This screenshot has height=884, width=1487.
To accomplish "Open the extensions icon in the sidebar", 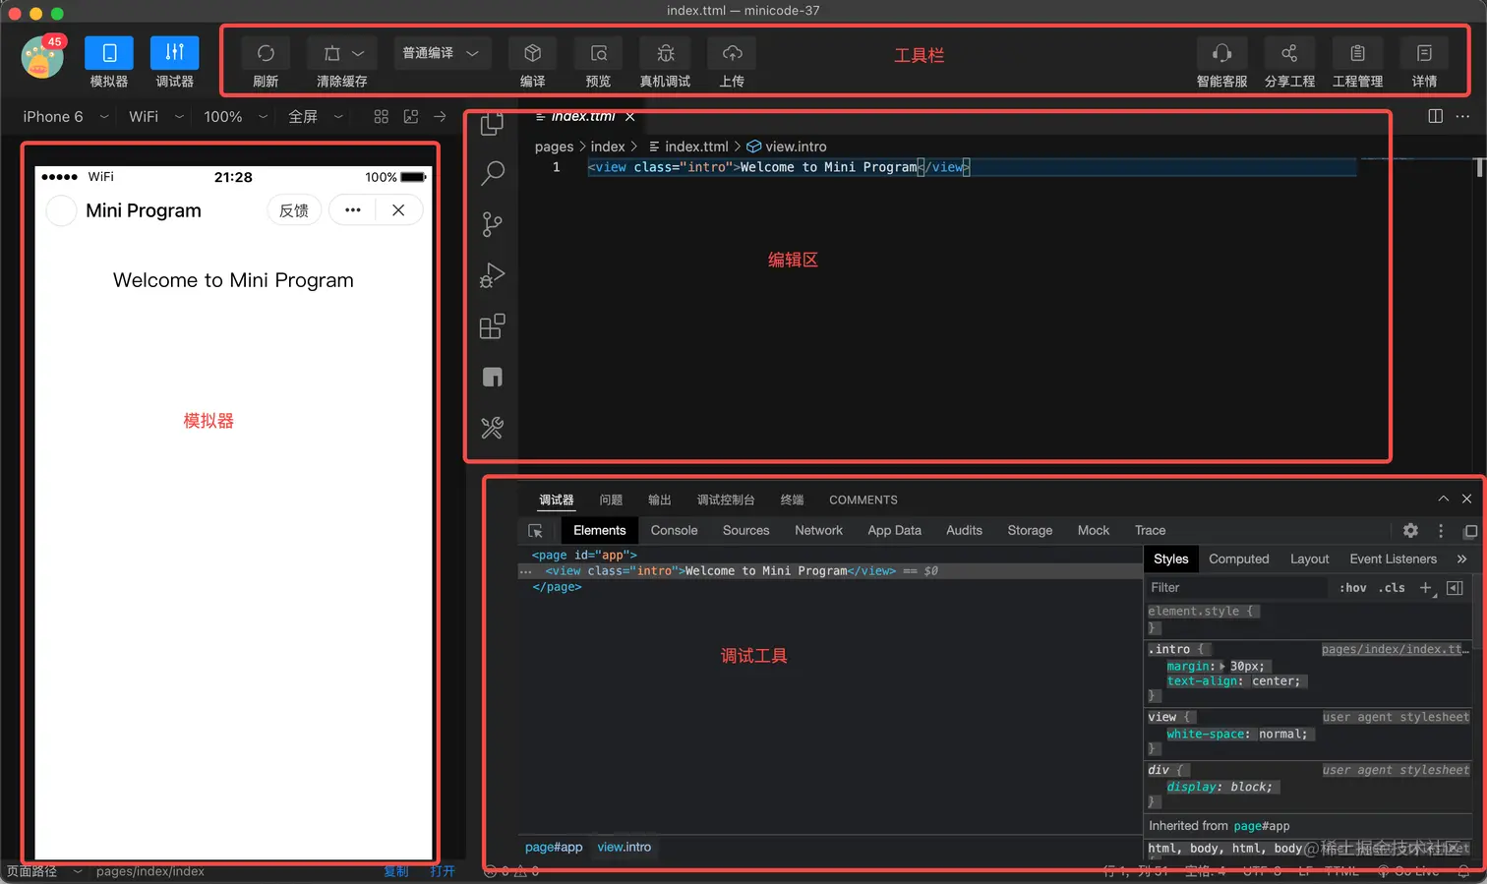I will click(x=493, y=326).
